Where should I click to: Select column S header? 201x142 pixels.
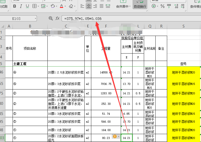click(x=184, y=26)
